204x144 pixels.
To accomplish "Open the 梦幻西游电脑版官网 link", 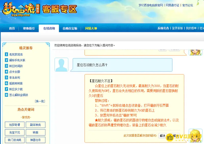I will point(151,5).
